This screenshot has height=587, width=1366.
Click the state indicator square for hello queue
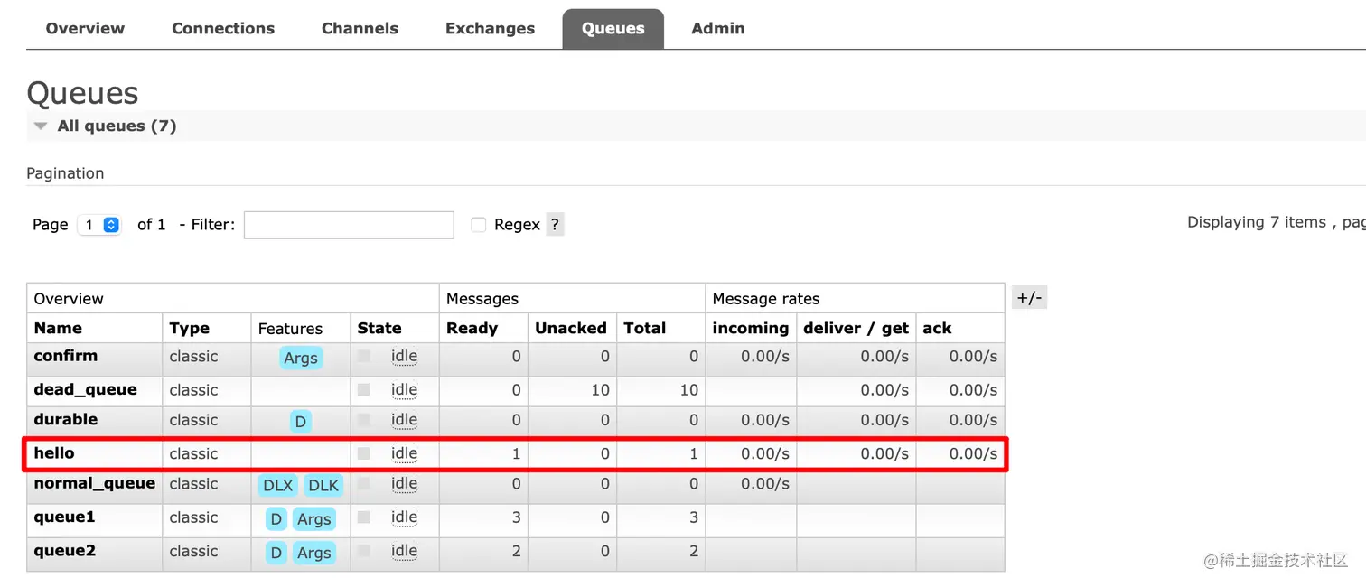(x=364, y=453)
